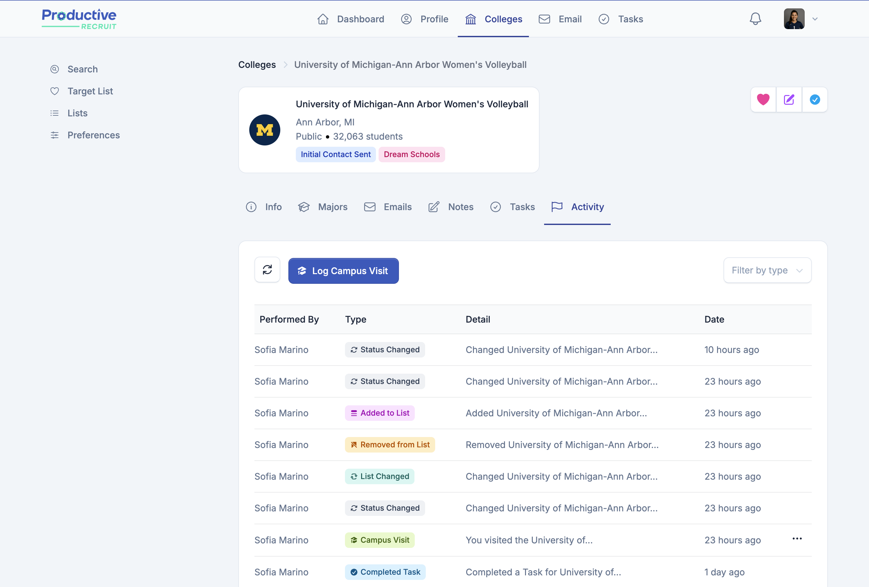Click the Added to List badge
Screen dimensions: 869x587
click(380, 413)
